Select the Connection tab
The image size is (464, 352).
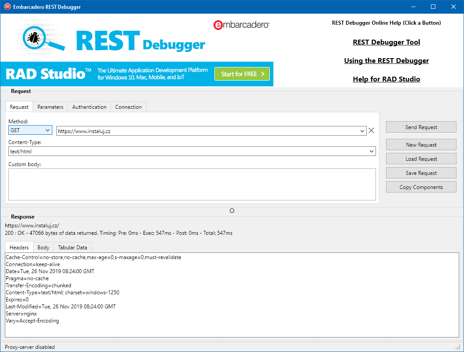tap(129, 107)
